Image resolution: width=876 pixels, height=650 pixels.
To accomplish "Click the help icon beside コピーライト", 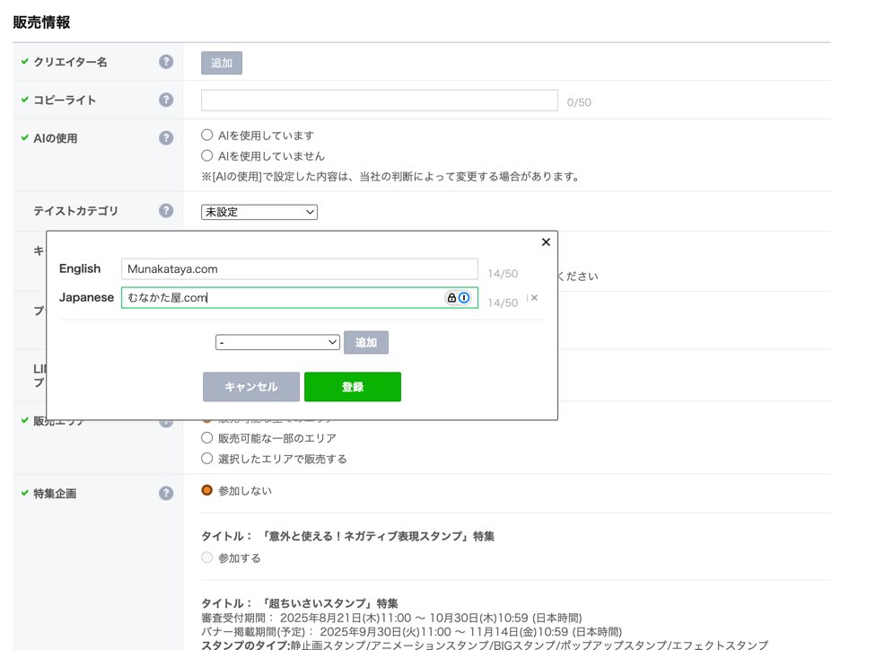I will 166,100.
